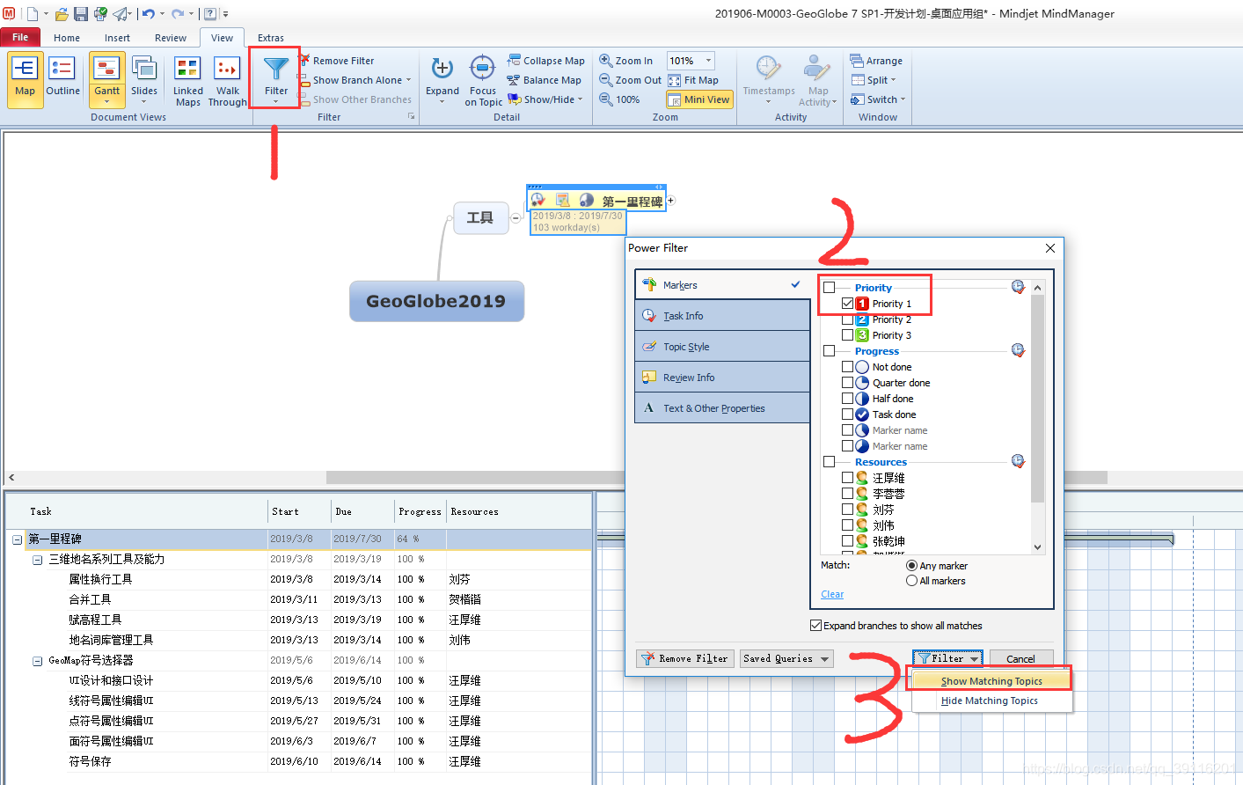The image size is (1243, 785).
Task: Collapse the 第一里程碑 task row
Action: [x=17, y=539]
